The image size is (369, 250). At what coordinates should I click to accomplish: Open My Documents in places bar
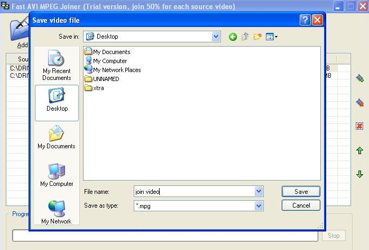pos(57,138)
